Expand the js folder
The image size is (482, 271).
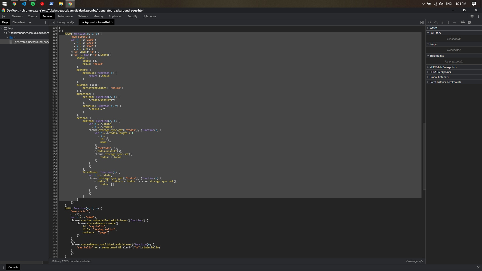[x=8, y=37]
